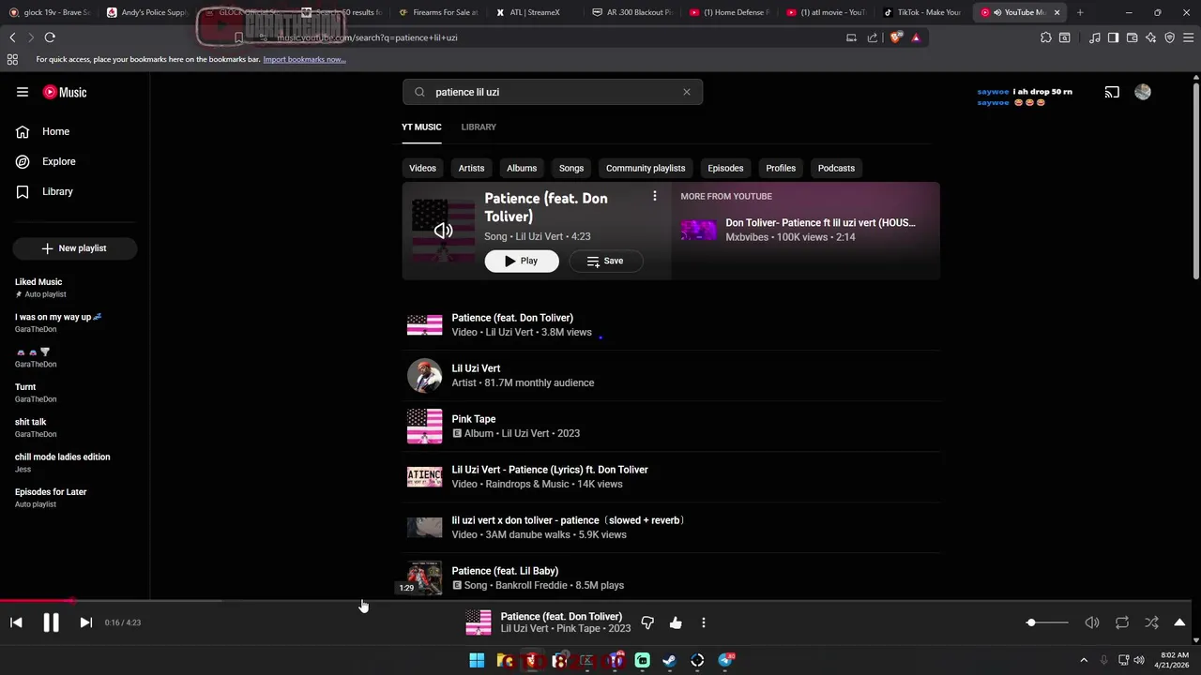The width and height of the screenshot is (1201, 675).
Task: Open the top result's three-dot menu
Action: coord(655,196)
